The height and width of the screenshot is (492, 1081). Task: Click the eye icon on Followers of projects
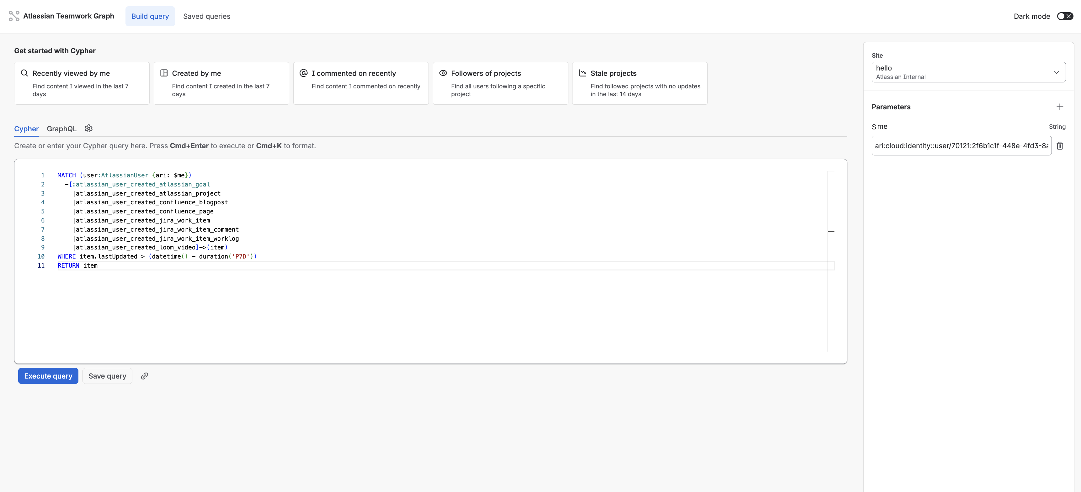[x=443, y=73]
